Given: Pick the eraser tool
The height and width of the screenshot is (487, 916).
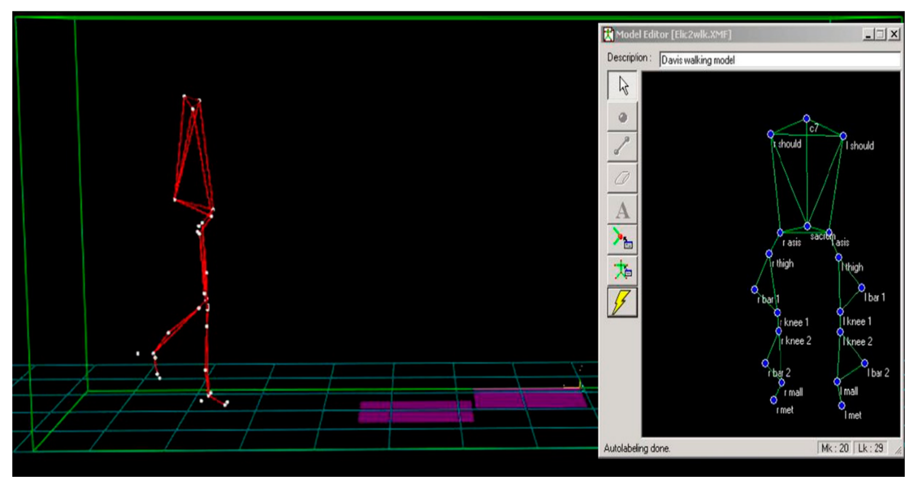Looking at the screenshot, I should click(x=622, y=178).
